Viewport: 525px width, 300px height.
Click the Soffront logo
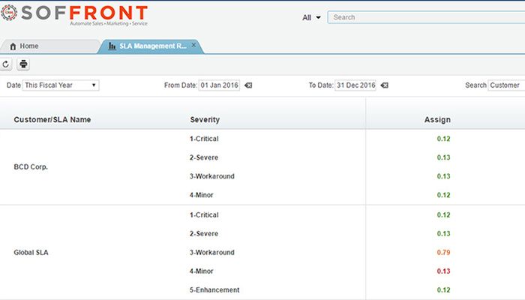tap(74, 15)
